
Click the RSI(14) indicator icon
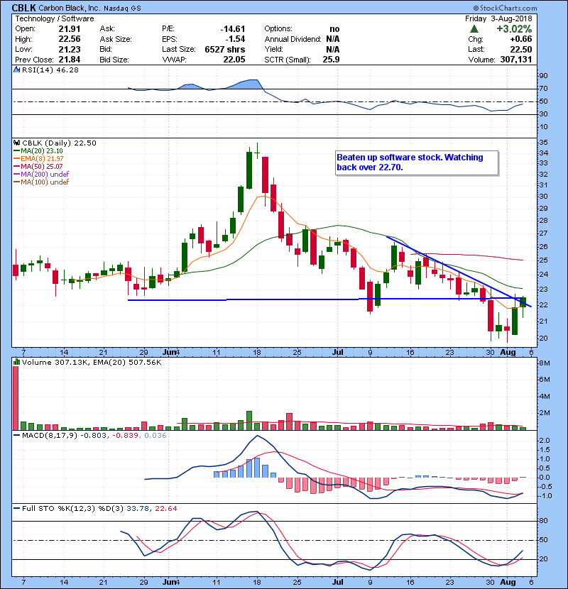[16, 70]
